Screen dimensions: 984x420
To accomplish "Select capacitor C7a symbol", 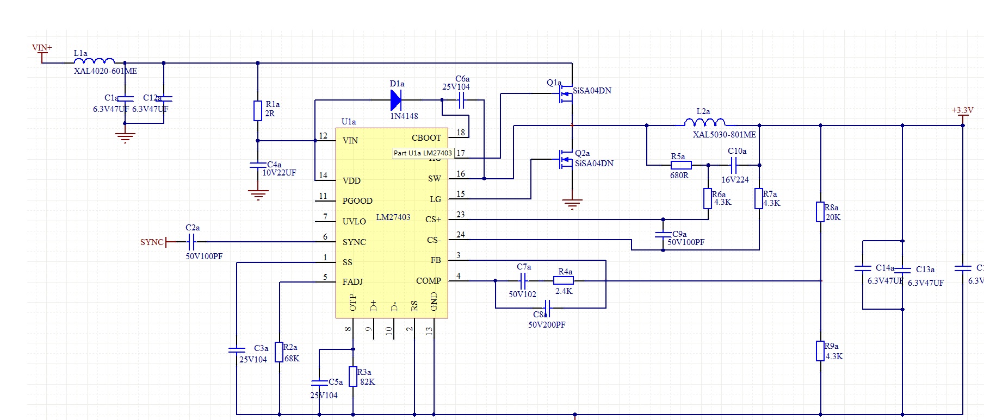I will (x=523, y=281).
